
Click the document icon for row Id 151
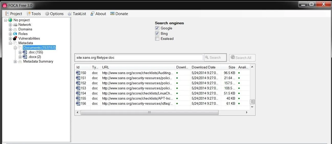78,78
